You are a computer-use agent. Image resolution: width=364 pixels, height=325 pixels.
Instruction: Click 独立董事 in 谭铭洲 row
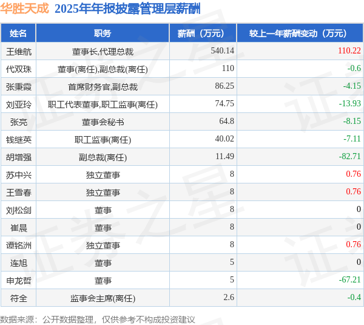103,246
